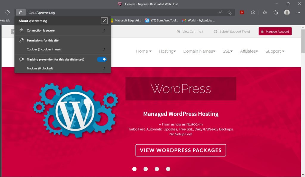
Task: Open the Favorites list icon
Action: coord(265,12)
